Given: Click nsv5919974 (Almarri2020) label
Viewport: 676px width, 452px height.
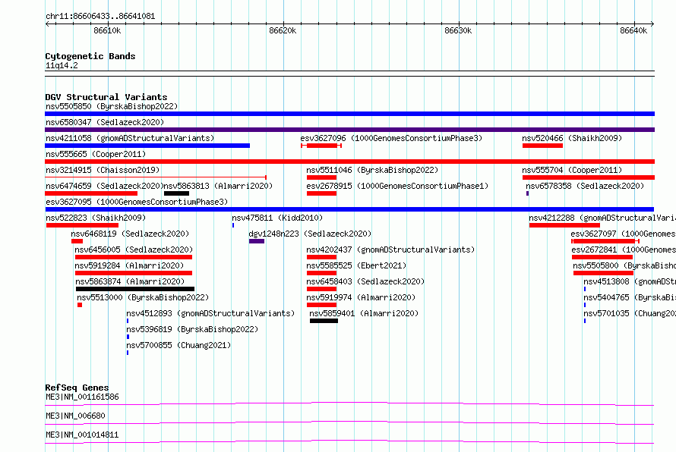Looking at the screenshot, I should click(361, 297).
